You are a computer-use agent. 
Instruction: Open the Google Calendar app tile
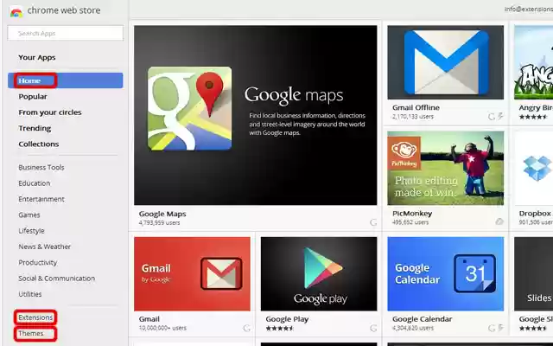(446, 274)
